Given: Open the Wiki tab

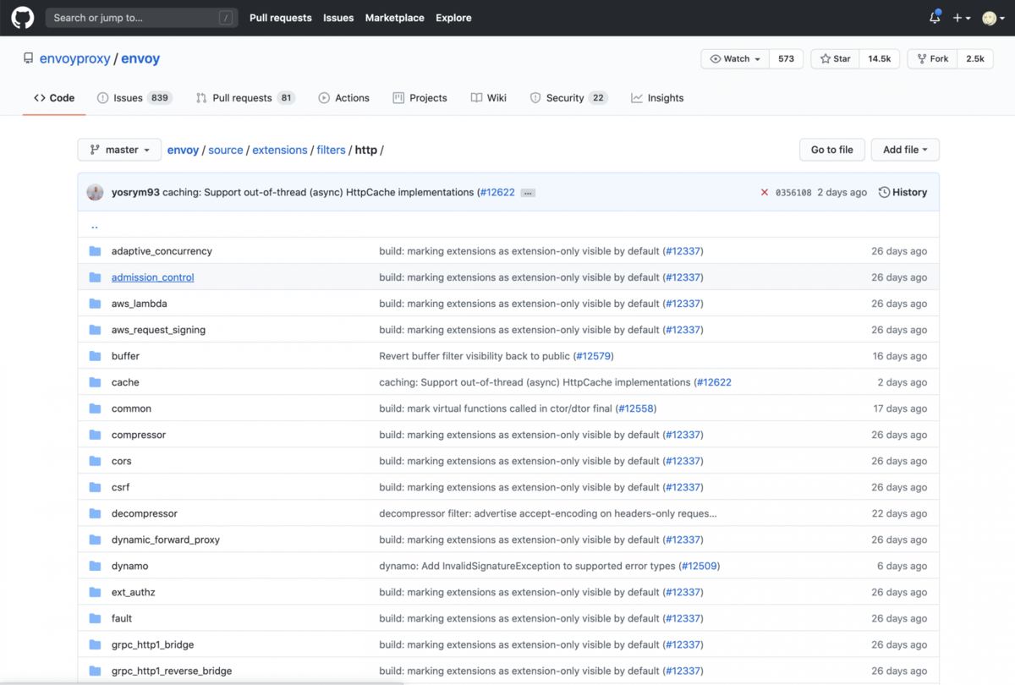Looking at the screenshot, I should coord(488,98).
